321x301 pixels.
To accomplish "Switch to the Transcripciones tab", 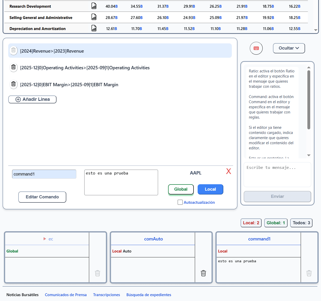I will click(107, 295).
